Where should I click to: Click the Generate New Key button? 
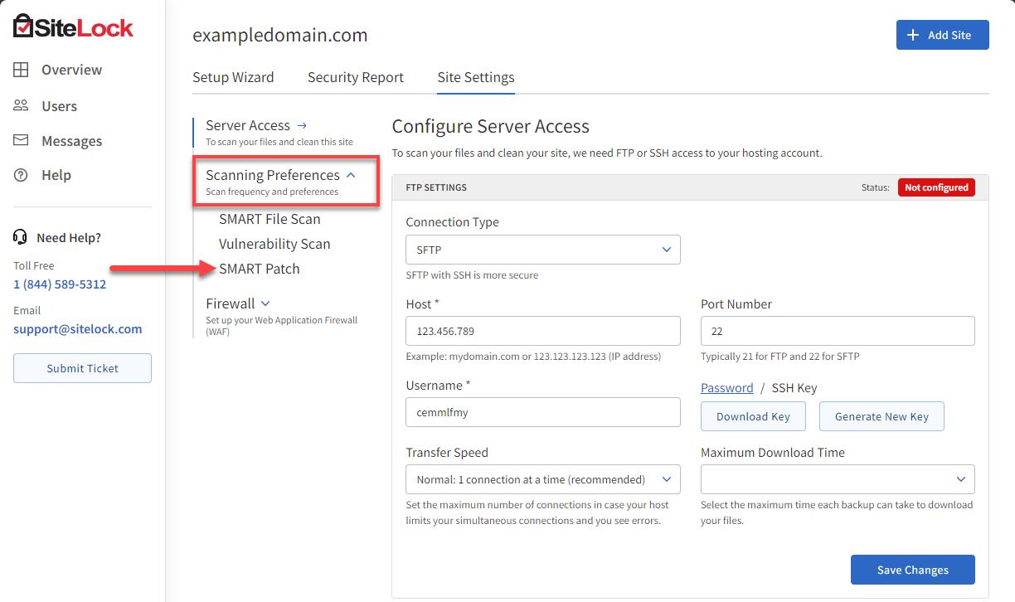(x=881, y=415)
